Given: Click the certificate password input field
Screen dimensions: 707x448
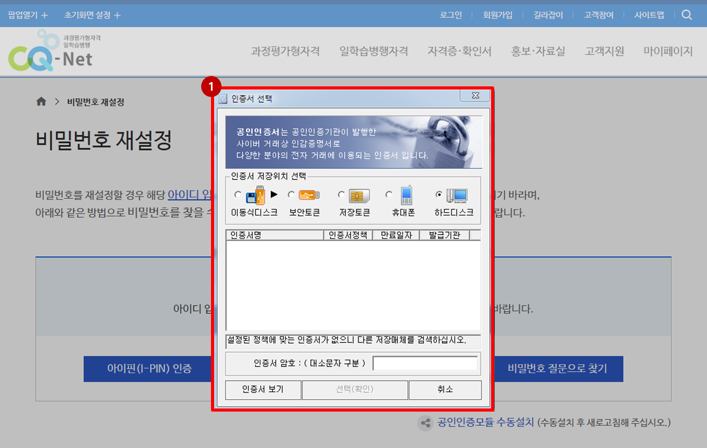Looking at the screenshot, I should [425, 363].
